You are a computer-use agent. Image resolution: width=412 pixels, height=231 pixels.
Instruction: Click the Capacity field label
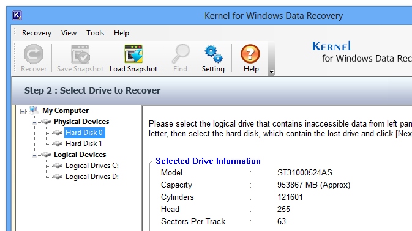(176, 185)
